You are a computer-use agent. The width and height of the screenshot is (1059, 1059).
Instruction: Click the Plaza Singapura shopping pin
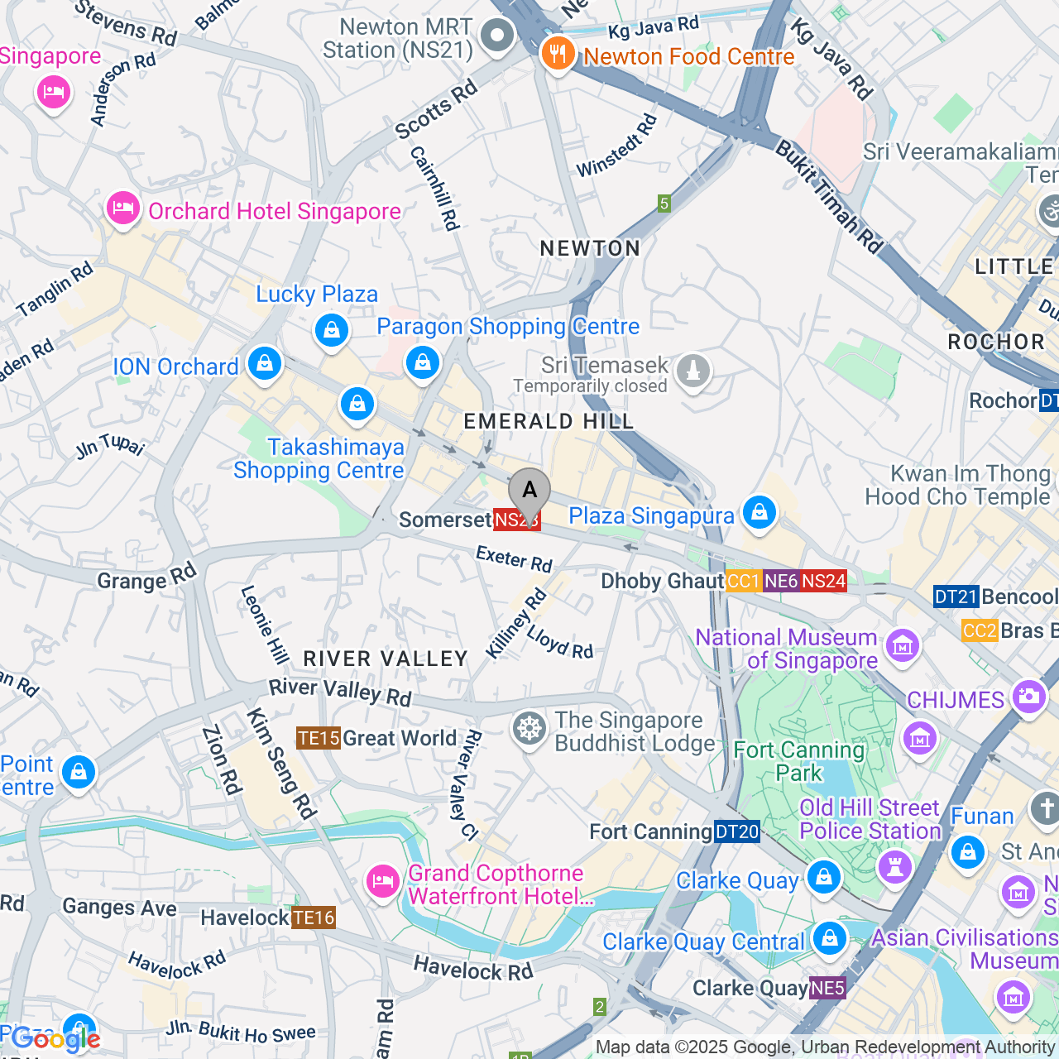[x=760, y=515]
